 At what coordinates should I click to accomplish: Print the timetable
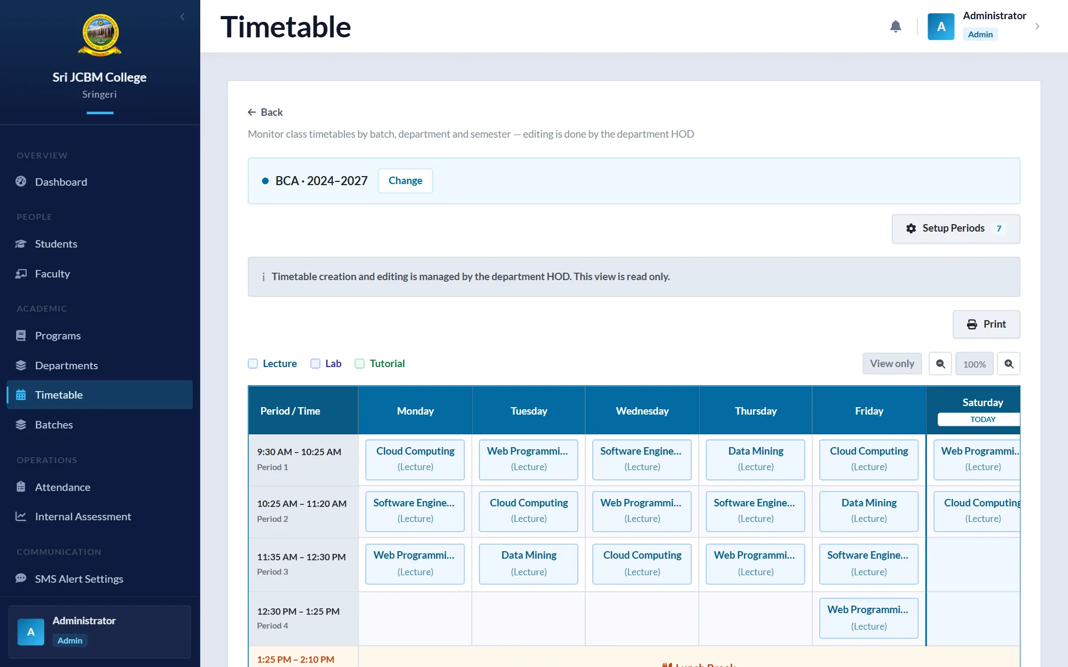coord(986,324)
